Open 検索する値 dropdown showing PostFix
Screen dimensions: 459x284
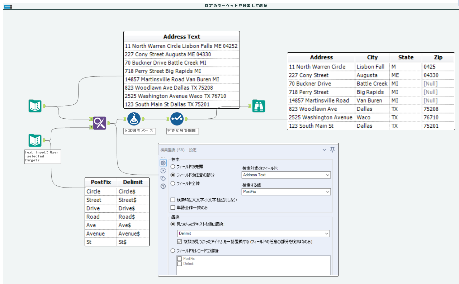(286, 192)
